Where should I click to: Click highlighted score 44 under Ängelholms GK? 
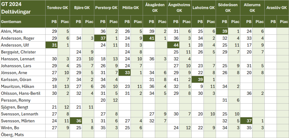click(176, 45)
